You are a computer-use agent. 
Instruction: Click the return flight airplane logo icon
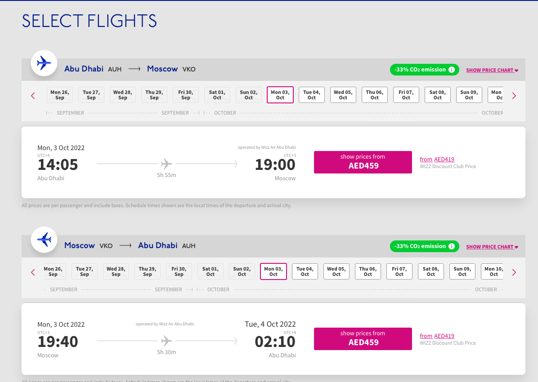(44, 240)
